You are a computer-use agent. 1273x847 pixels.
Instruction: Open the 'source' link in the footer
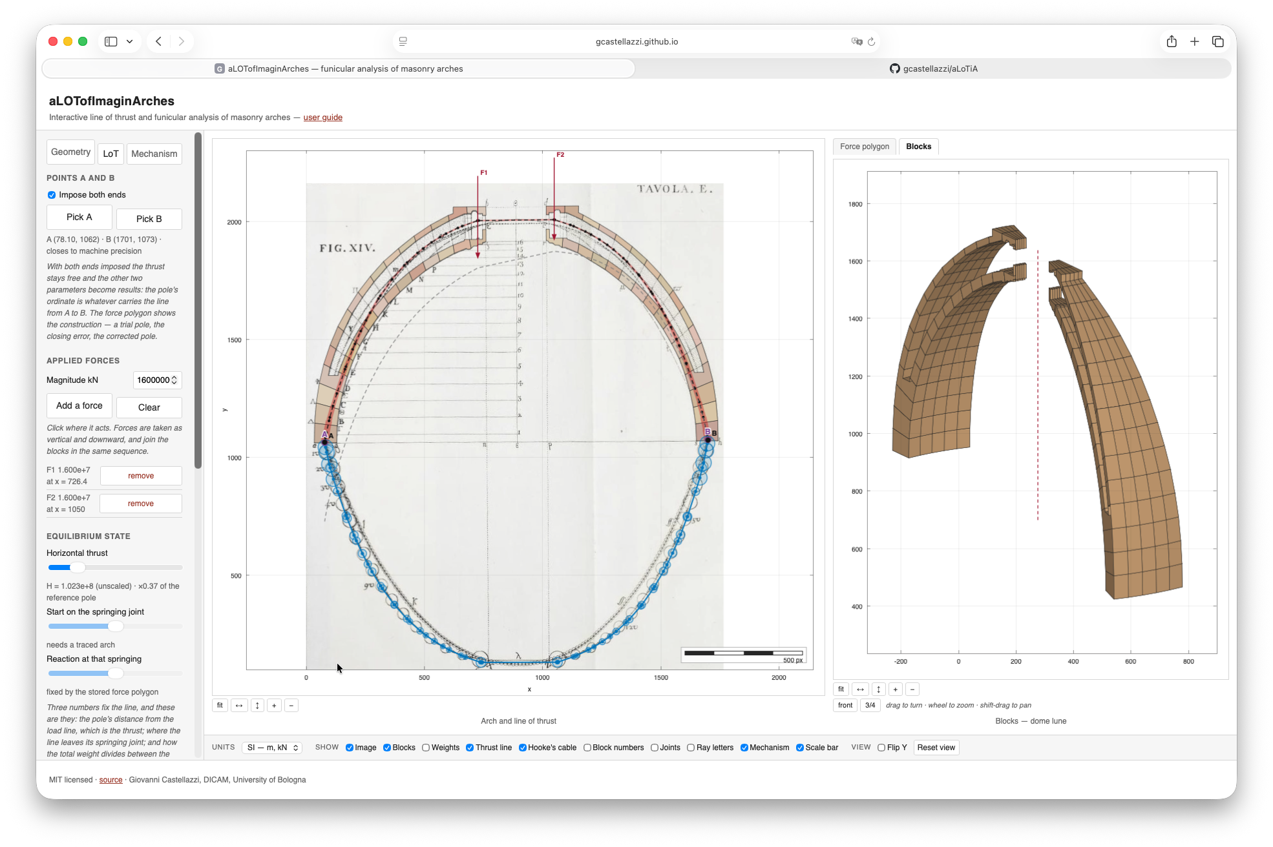click(x=110, y=780)
